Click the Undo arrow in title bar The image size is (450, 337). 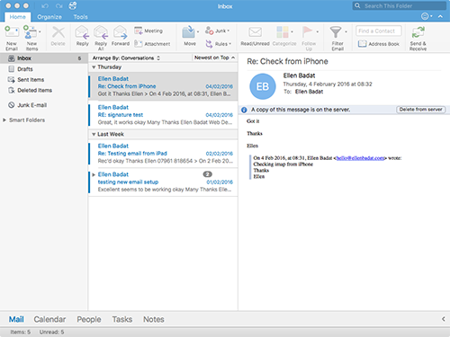tap(45, 6)
